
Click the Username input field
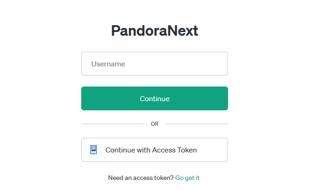coord(154,64)
